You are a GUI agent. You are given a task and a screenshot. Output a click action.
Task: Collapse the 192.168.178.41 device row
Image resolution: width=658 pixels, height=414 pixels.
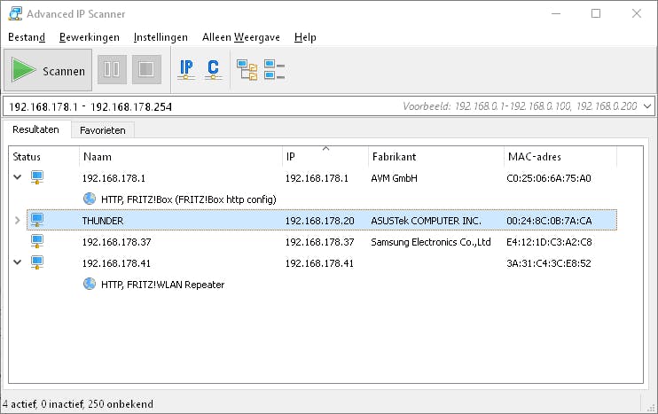17,262
